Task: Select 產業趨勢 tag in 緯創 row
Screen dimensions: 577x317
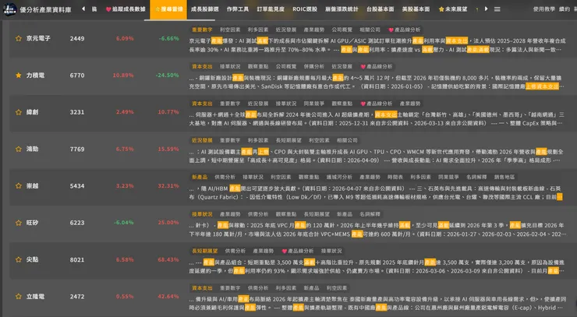Action: coord(410,104)
